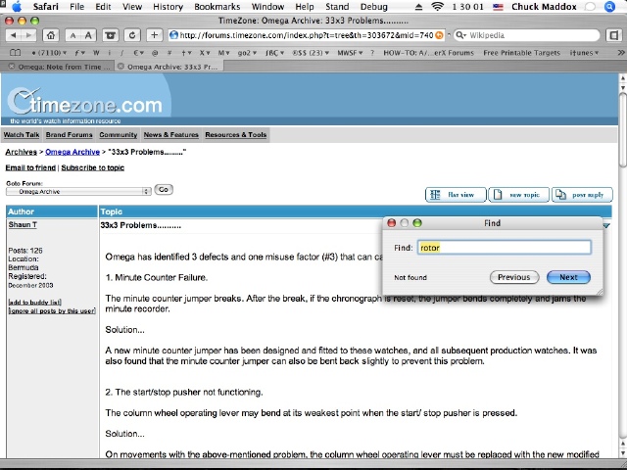The width and height of the screenshot is (627, 470).
Task: Click the address bar URL field
Action: pyautogui.click(x=307, y=35)
